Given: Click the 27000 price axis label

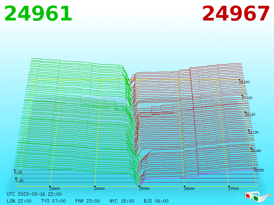Looking at the screenshot, I should tap(234, 189).
